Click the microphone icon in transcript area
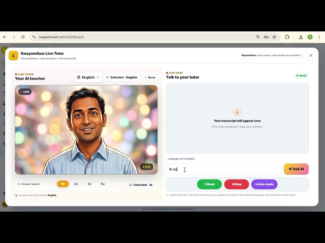The image size is (325, 243). 237,112
